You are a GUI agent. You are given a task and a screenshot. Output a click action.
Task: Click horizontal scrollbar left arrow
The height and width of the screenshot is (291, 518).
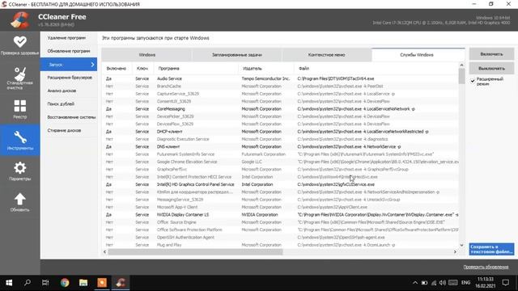point(104,251)
